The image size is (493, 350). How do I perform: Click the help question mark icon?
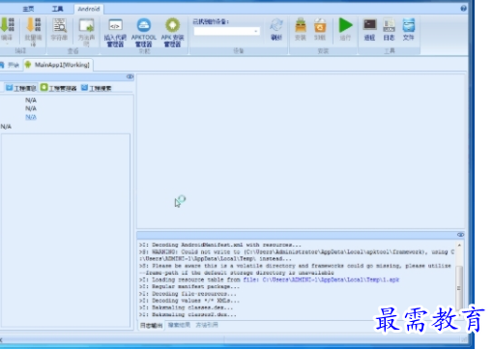(x=463, y=9)
